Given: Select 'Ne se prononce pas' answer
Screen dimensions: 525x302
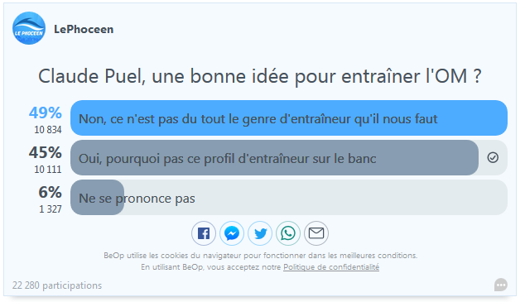Looking at the screenshot, I should pos(289,197).
